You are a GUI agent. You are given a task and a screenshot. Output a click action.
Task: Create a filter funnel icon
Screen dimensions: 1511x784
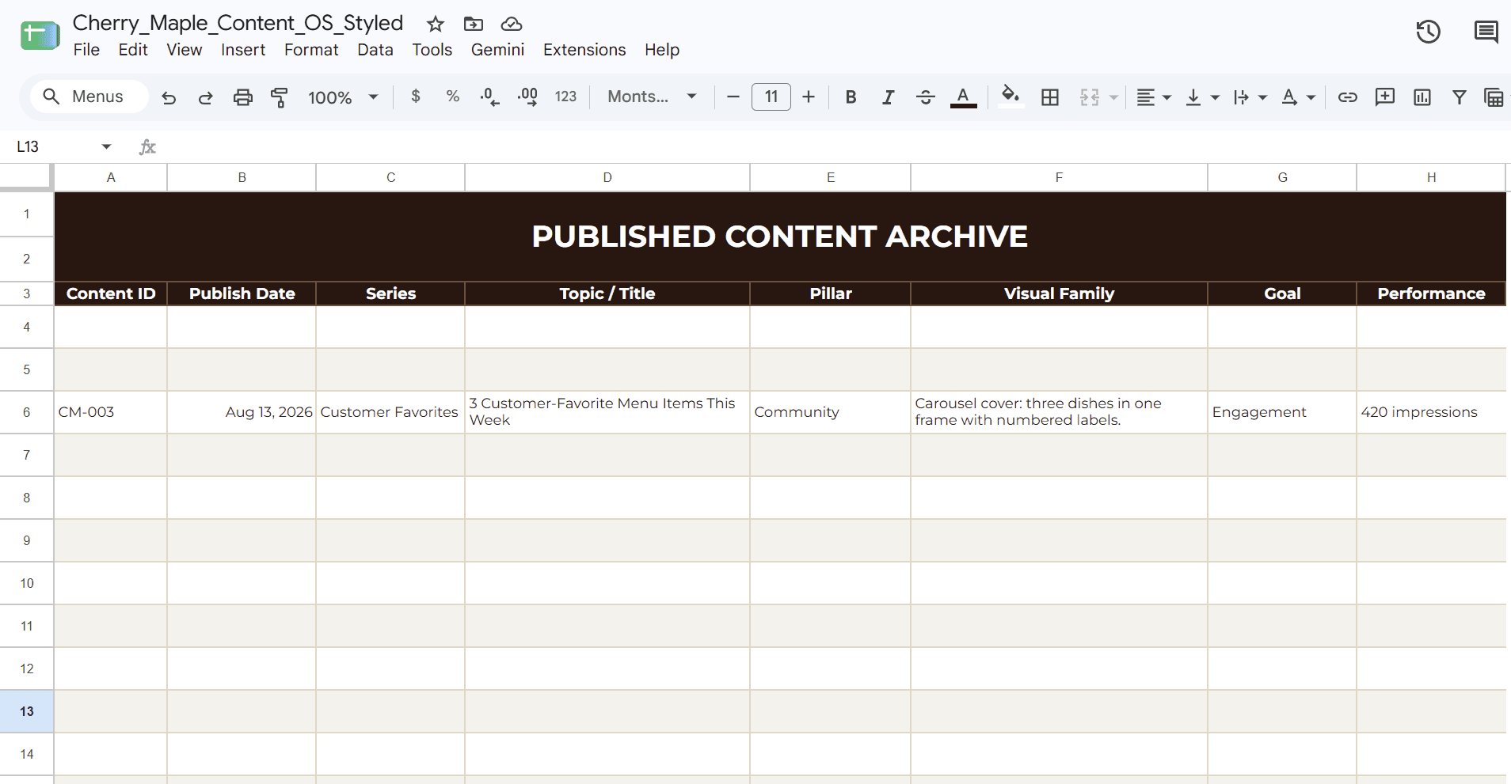point(1459,97)
